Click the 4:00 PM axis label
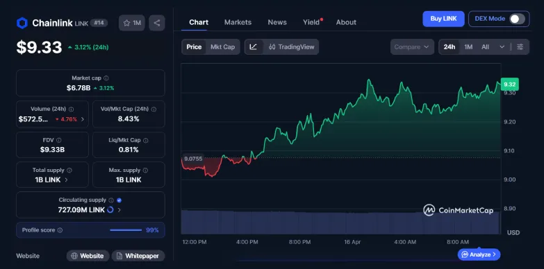The height and width of the screenshot is (269, 544). coord(247,242)
